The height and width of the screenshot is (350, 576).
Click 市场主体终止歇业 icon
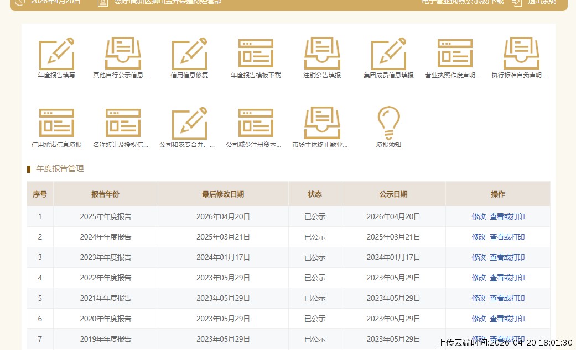click(322, 124)
